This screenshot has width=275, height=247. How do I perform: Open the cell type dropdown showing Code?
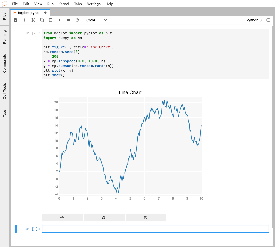(x=96, y=20)
